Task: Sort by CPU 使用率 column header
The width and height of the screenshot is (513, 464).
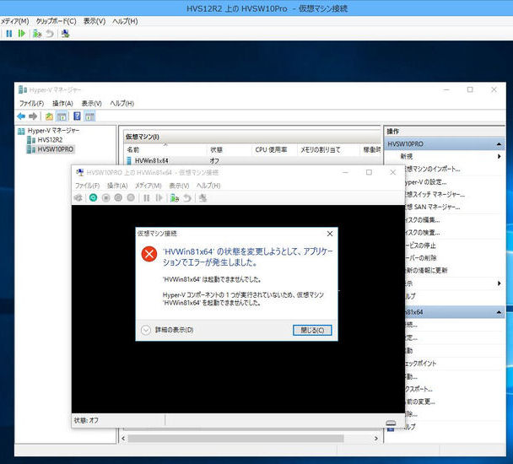Action: point(274,149)
